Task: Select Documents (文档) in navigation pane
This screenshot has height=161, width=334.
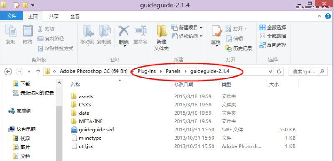Action: [x=21, y=156]
